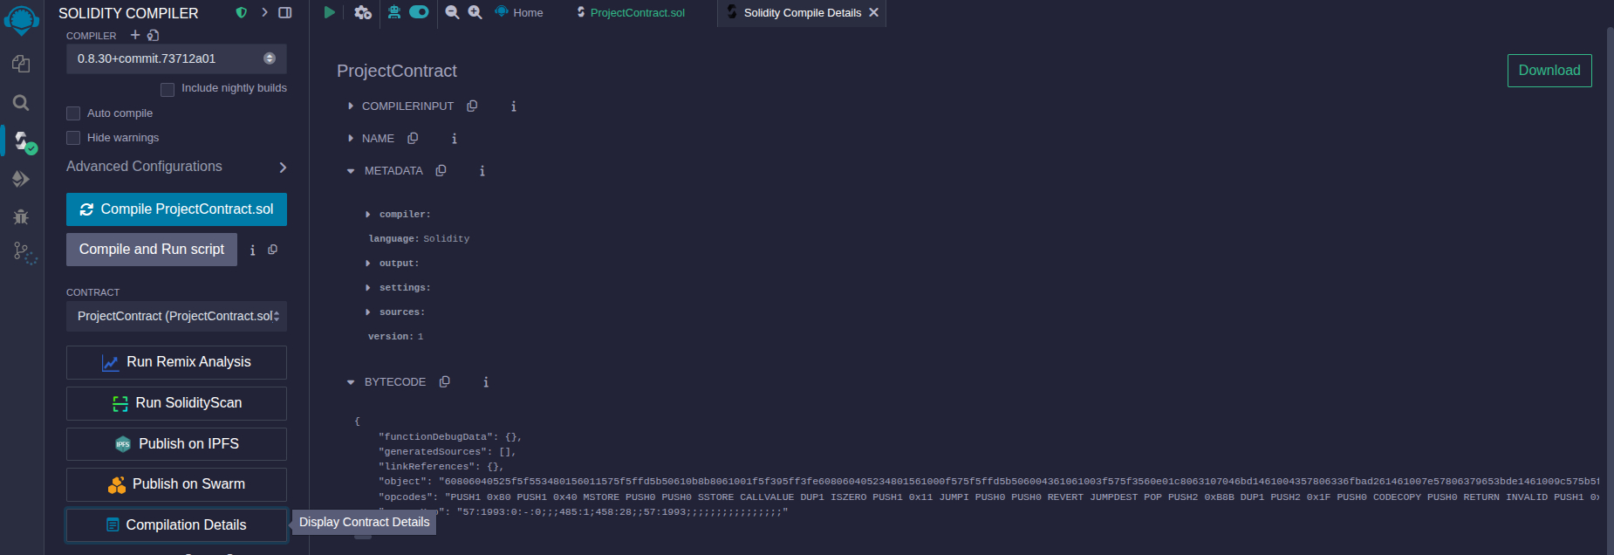The width and height of the screenshot is (1614, 555).
Task: Copy icon next to Compile and Run script
Action: pos(273,250)
